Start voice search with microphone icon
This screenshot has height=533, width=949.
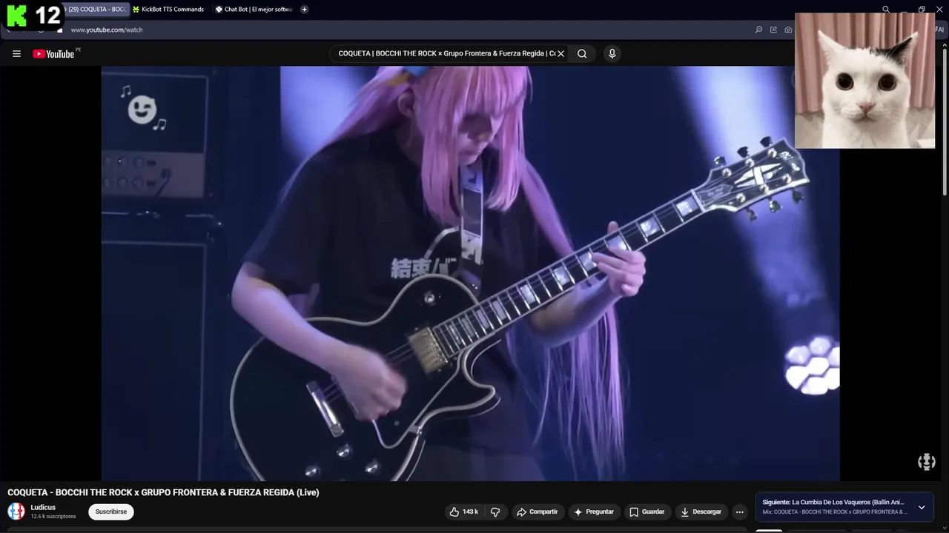click(612, 53)
